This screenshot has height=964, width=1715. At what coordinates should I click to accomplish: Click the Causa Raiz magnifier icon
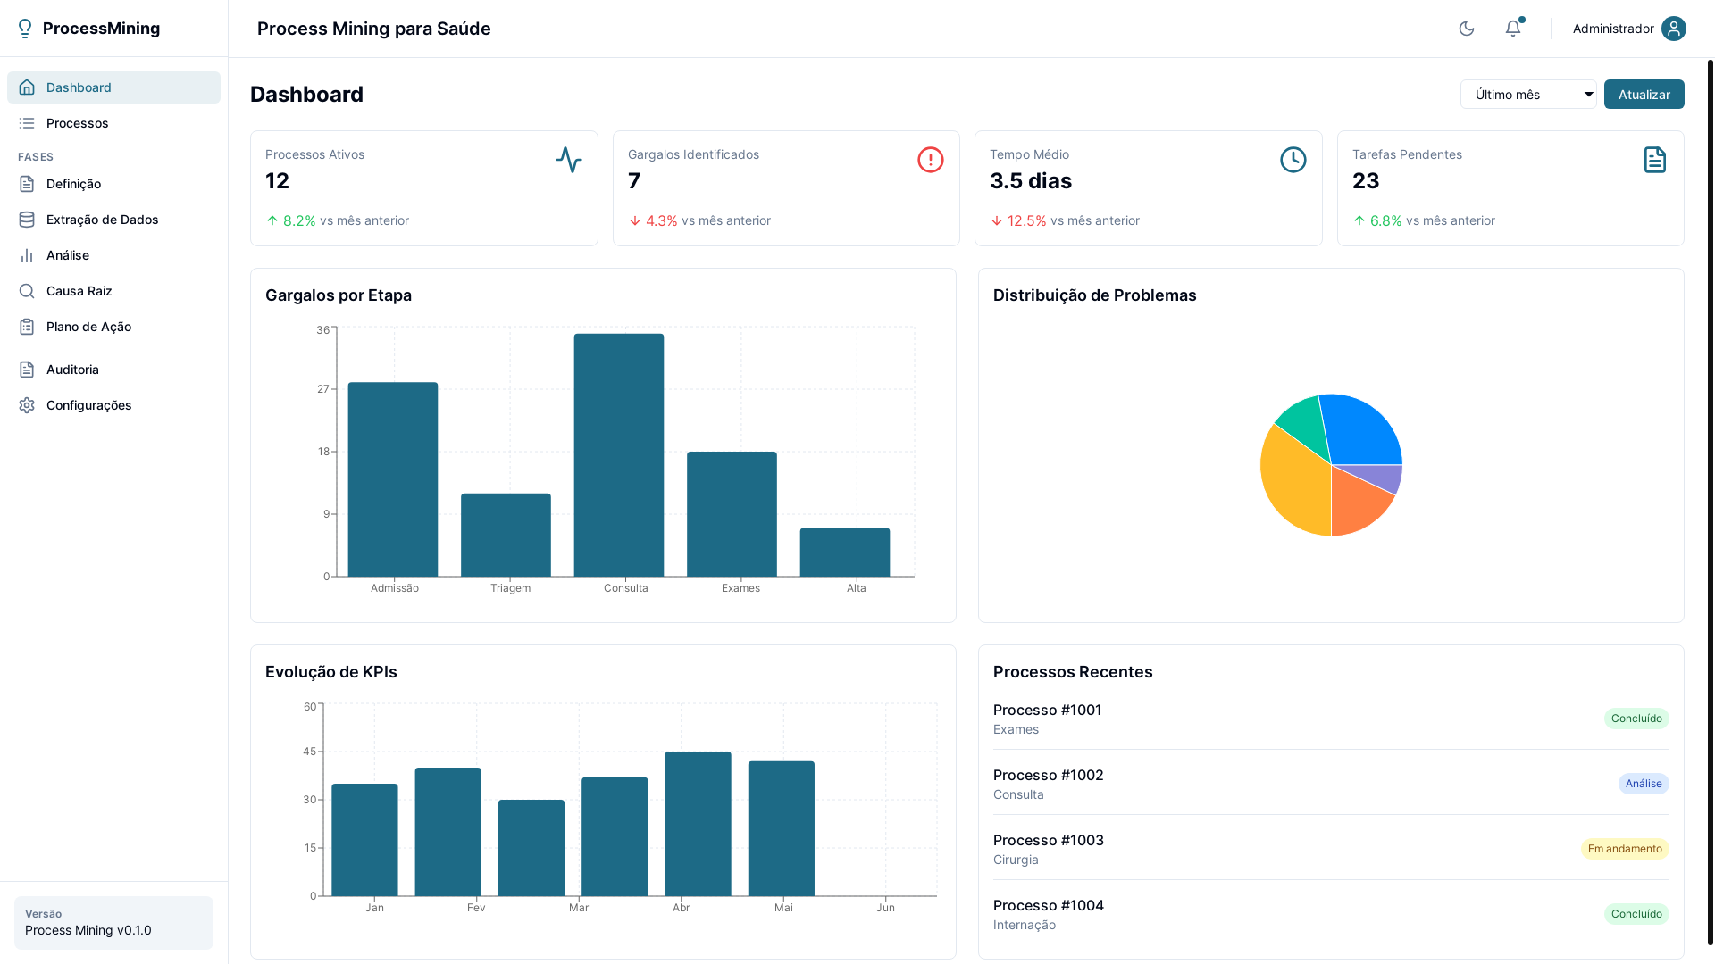[27, 291]
